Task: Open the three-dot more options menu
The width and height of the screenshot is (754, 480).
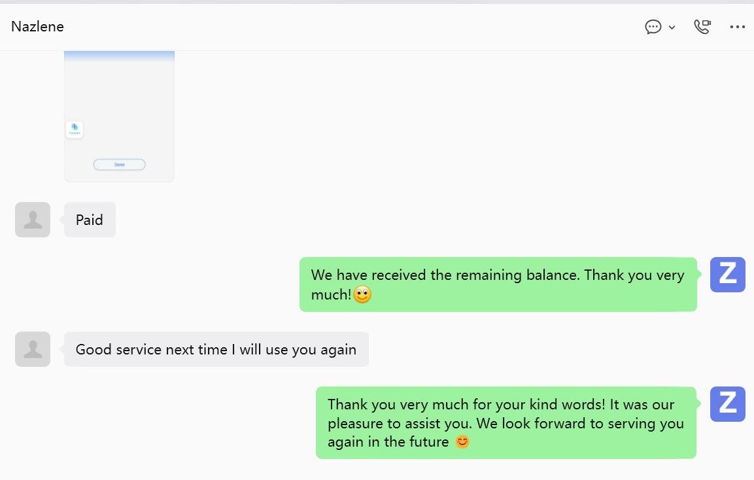Action: (x=738, y=27)
